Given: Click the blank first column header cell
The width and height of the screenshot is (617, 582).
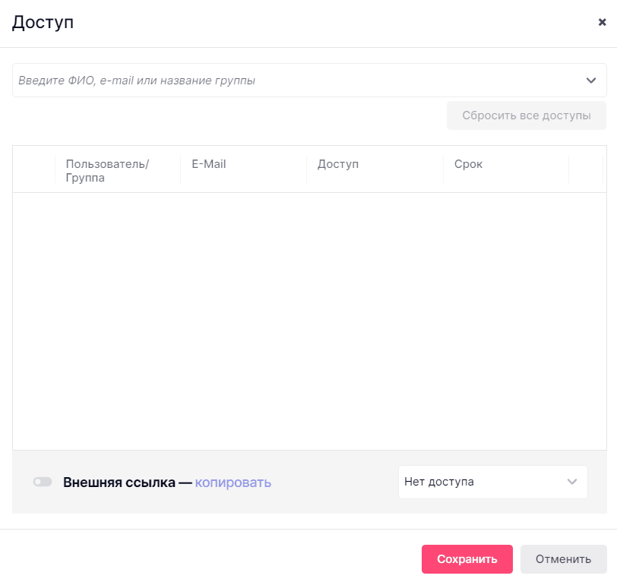Looking at the screenshot, I should [x=34, y=169].
